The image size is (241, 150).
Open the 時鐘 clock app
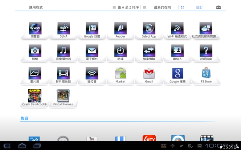click(120, 52)
